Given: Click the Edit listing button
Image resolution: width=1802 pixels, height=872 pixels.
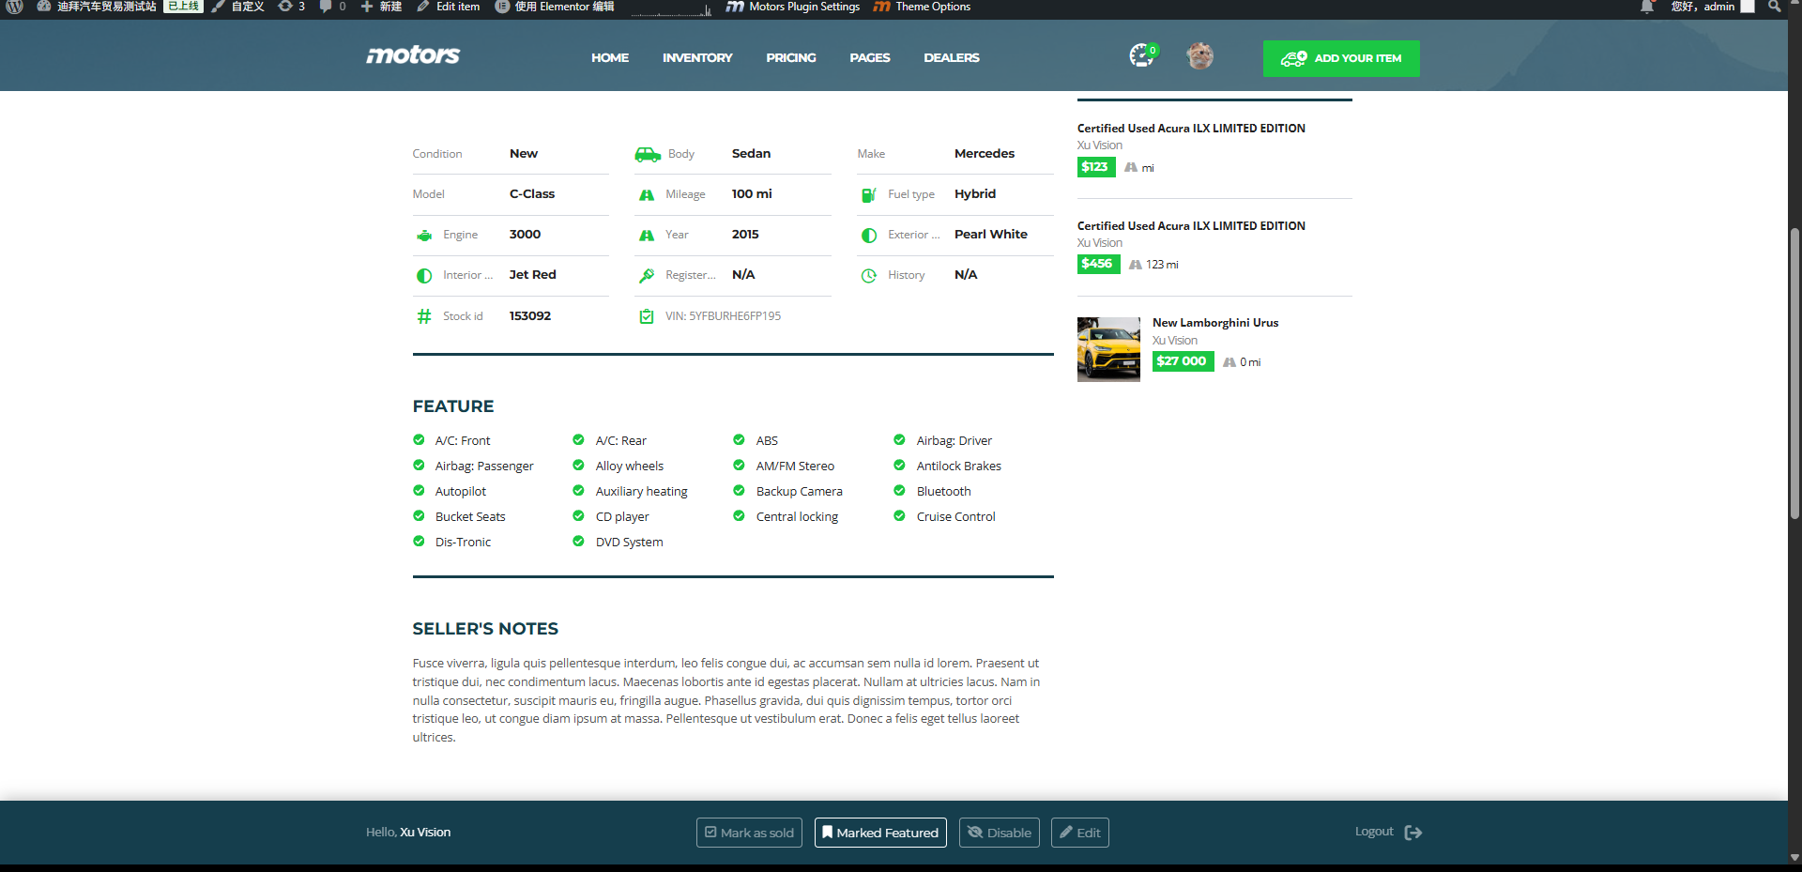Looking at the screenshot, I should click(x=1080, y=833).
